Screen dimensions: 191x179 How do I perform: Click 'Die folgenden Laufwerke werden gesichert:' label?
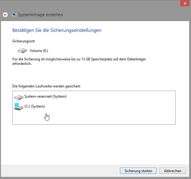pyautogui.click(x=46, y=86)
